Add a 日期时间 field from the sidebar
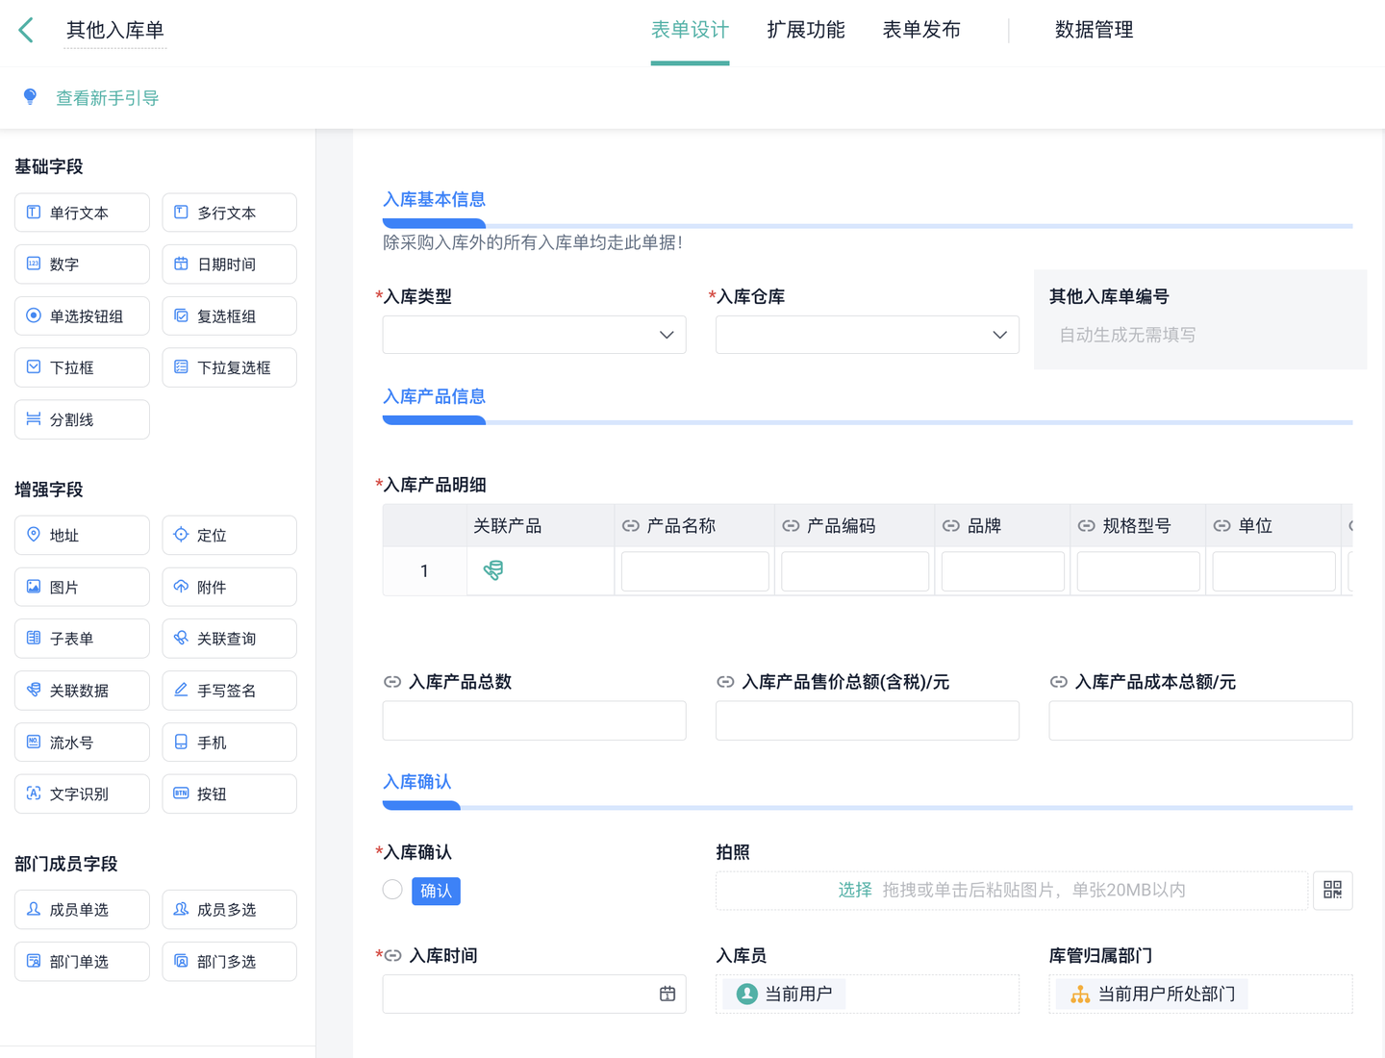1385x1058 pixels. pyautogui.click(x=229, y=264)
